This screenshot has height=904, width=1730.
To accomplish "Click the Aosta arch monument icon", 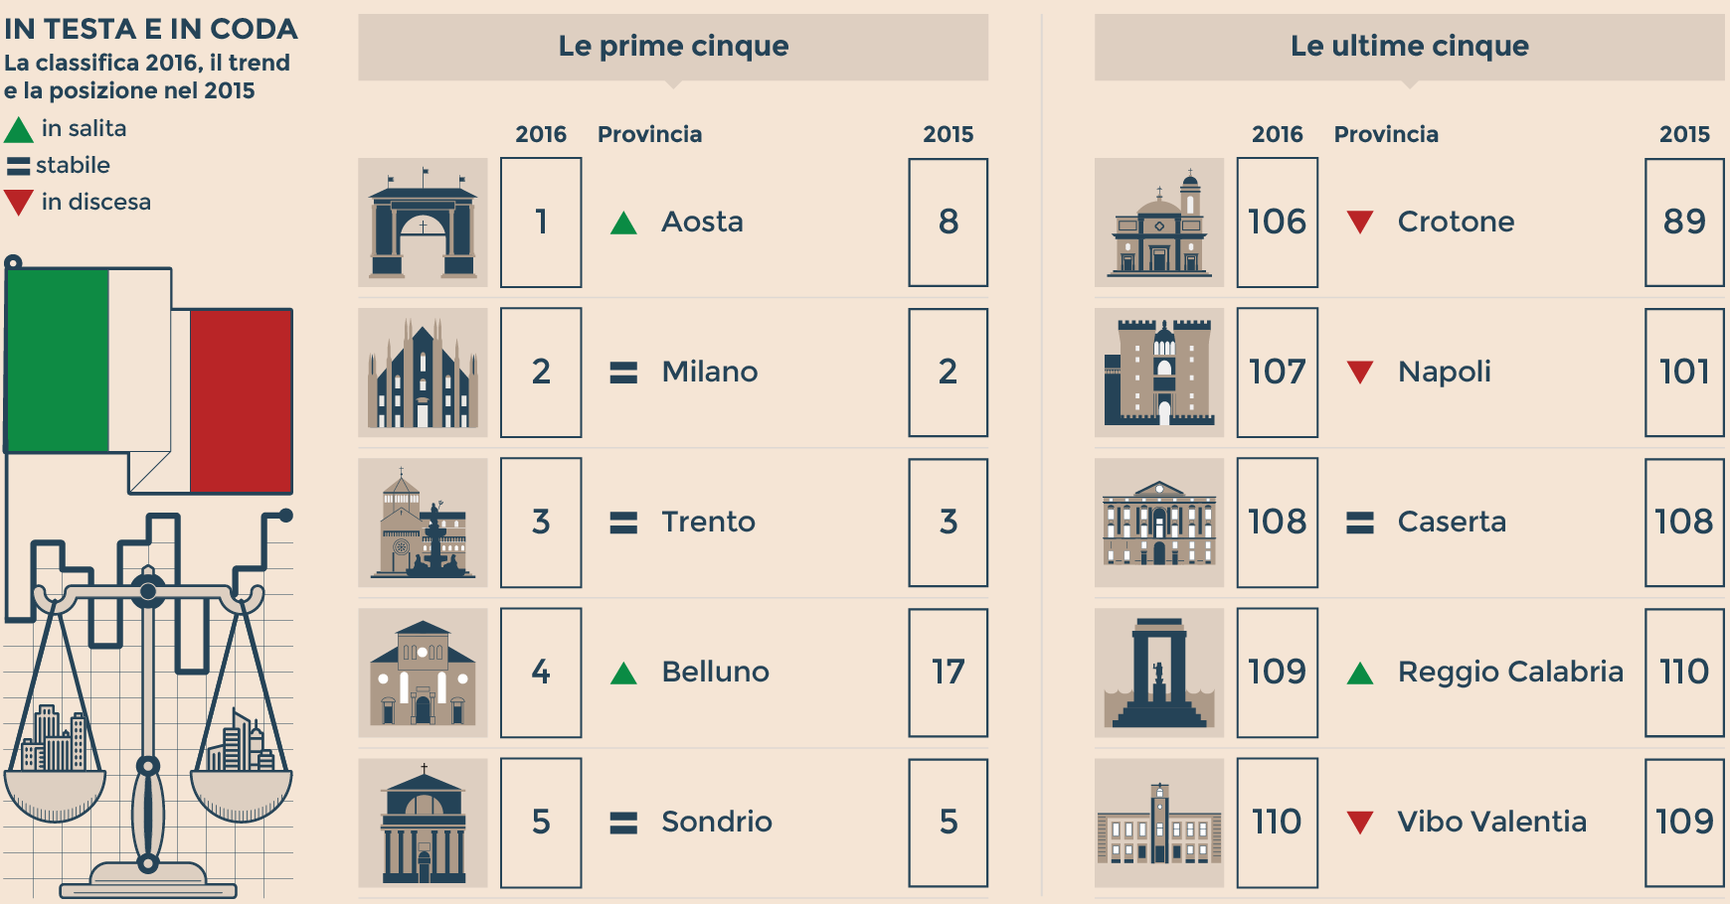I will pyautogui.click(x=423, y=223).
